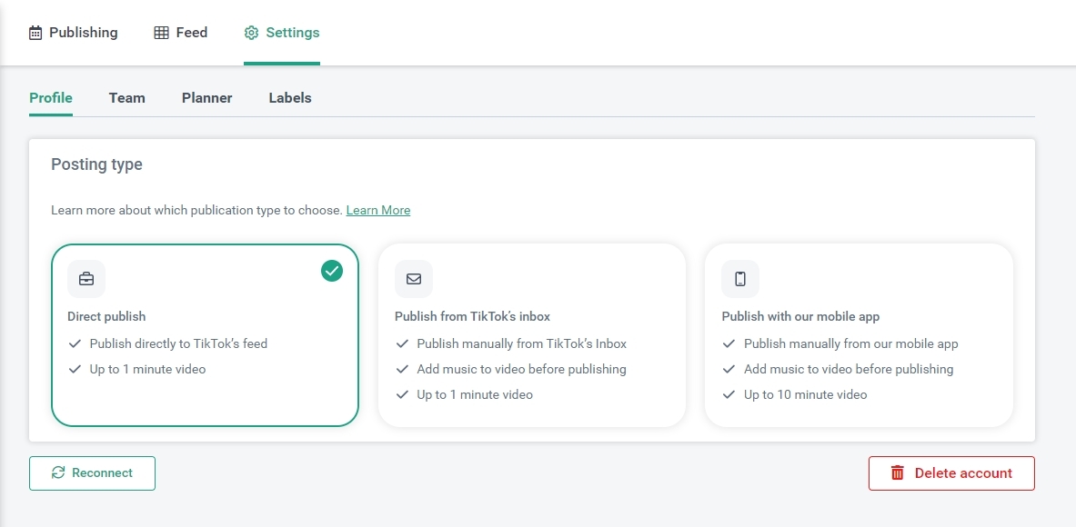Switch to the Feed tab
The height and width of the screenshot is (527, 1076).
181,33
